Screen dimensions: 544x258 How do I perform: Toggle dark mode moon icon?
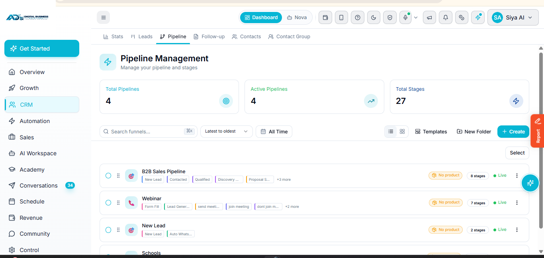click(x=374, y=18)
